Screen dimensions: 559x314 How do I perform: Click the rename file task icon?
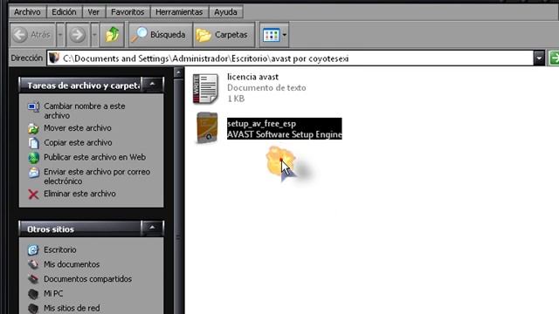click(x=33, y=106)
